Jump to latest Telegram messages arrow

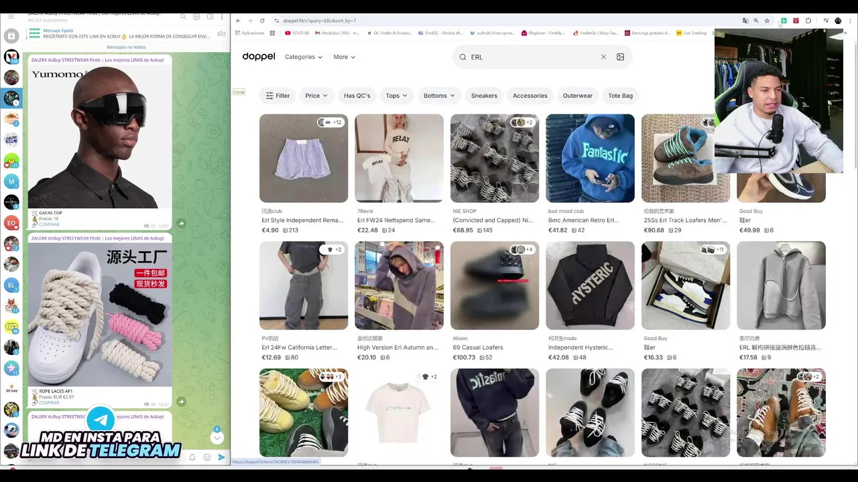[217, 437]
